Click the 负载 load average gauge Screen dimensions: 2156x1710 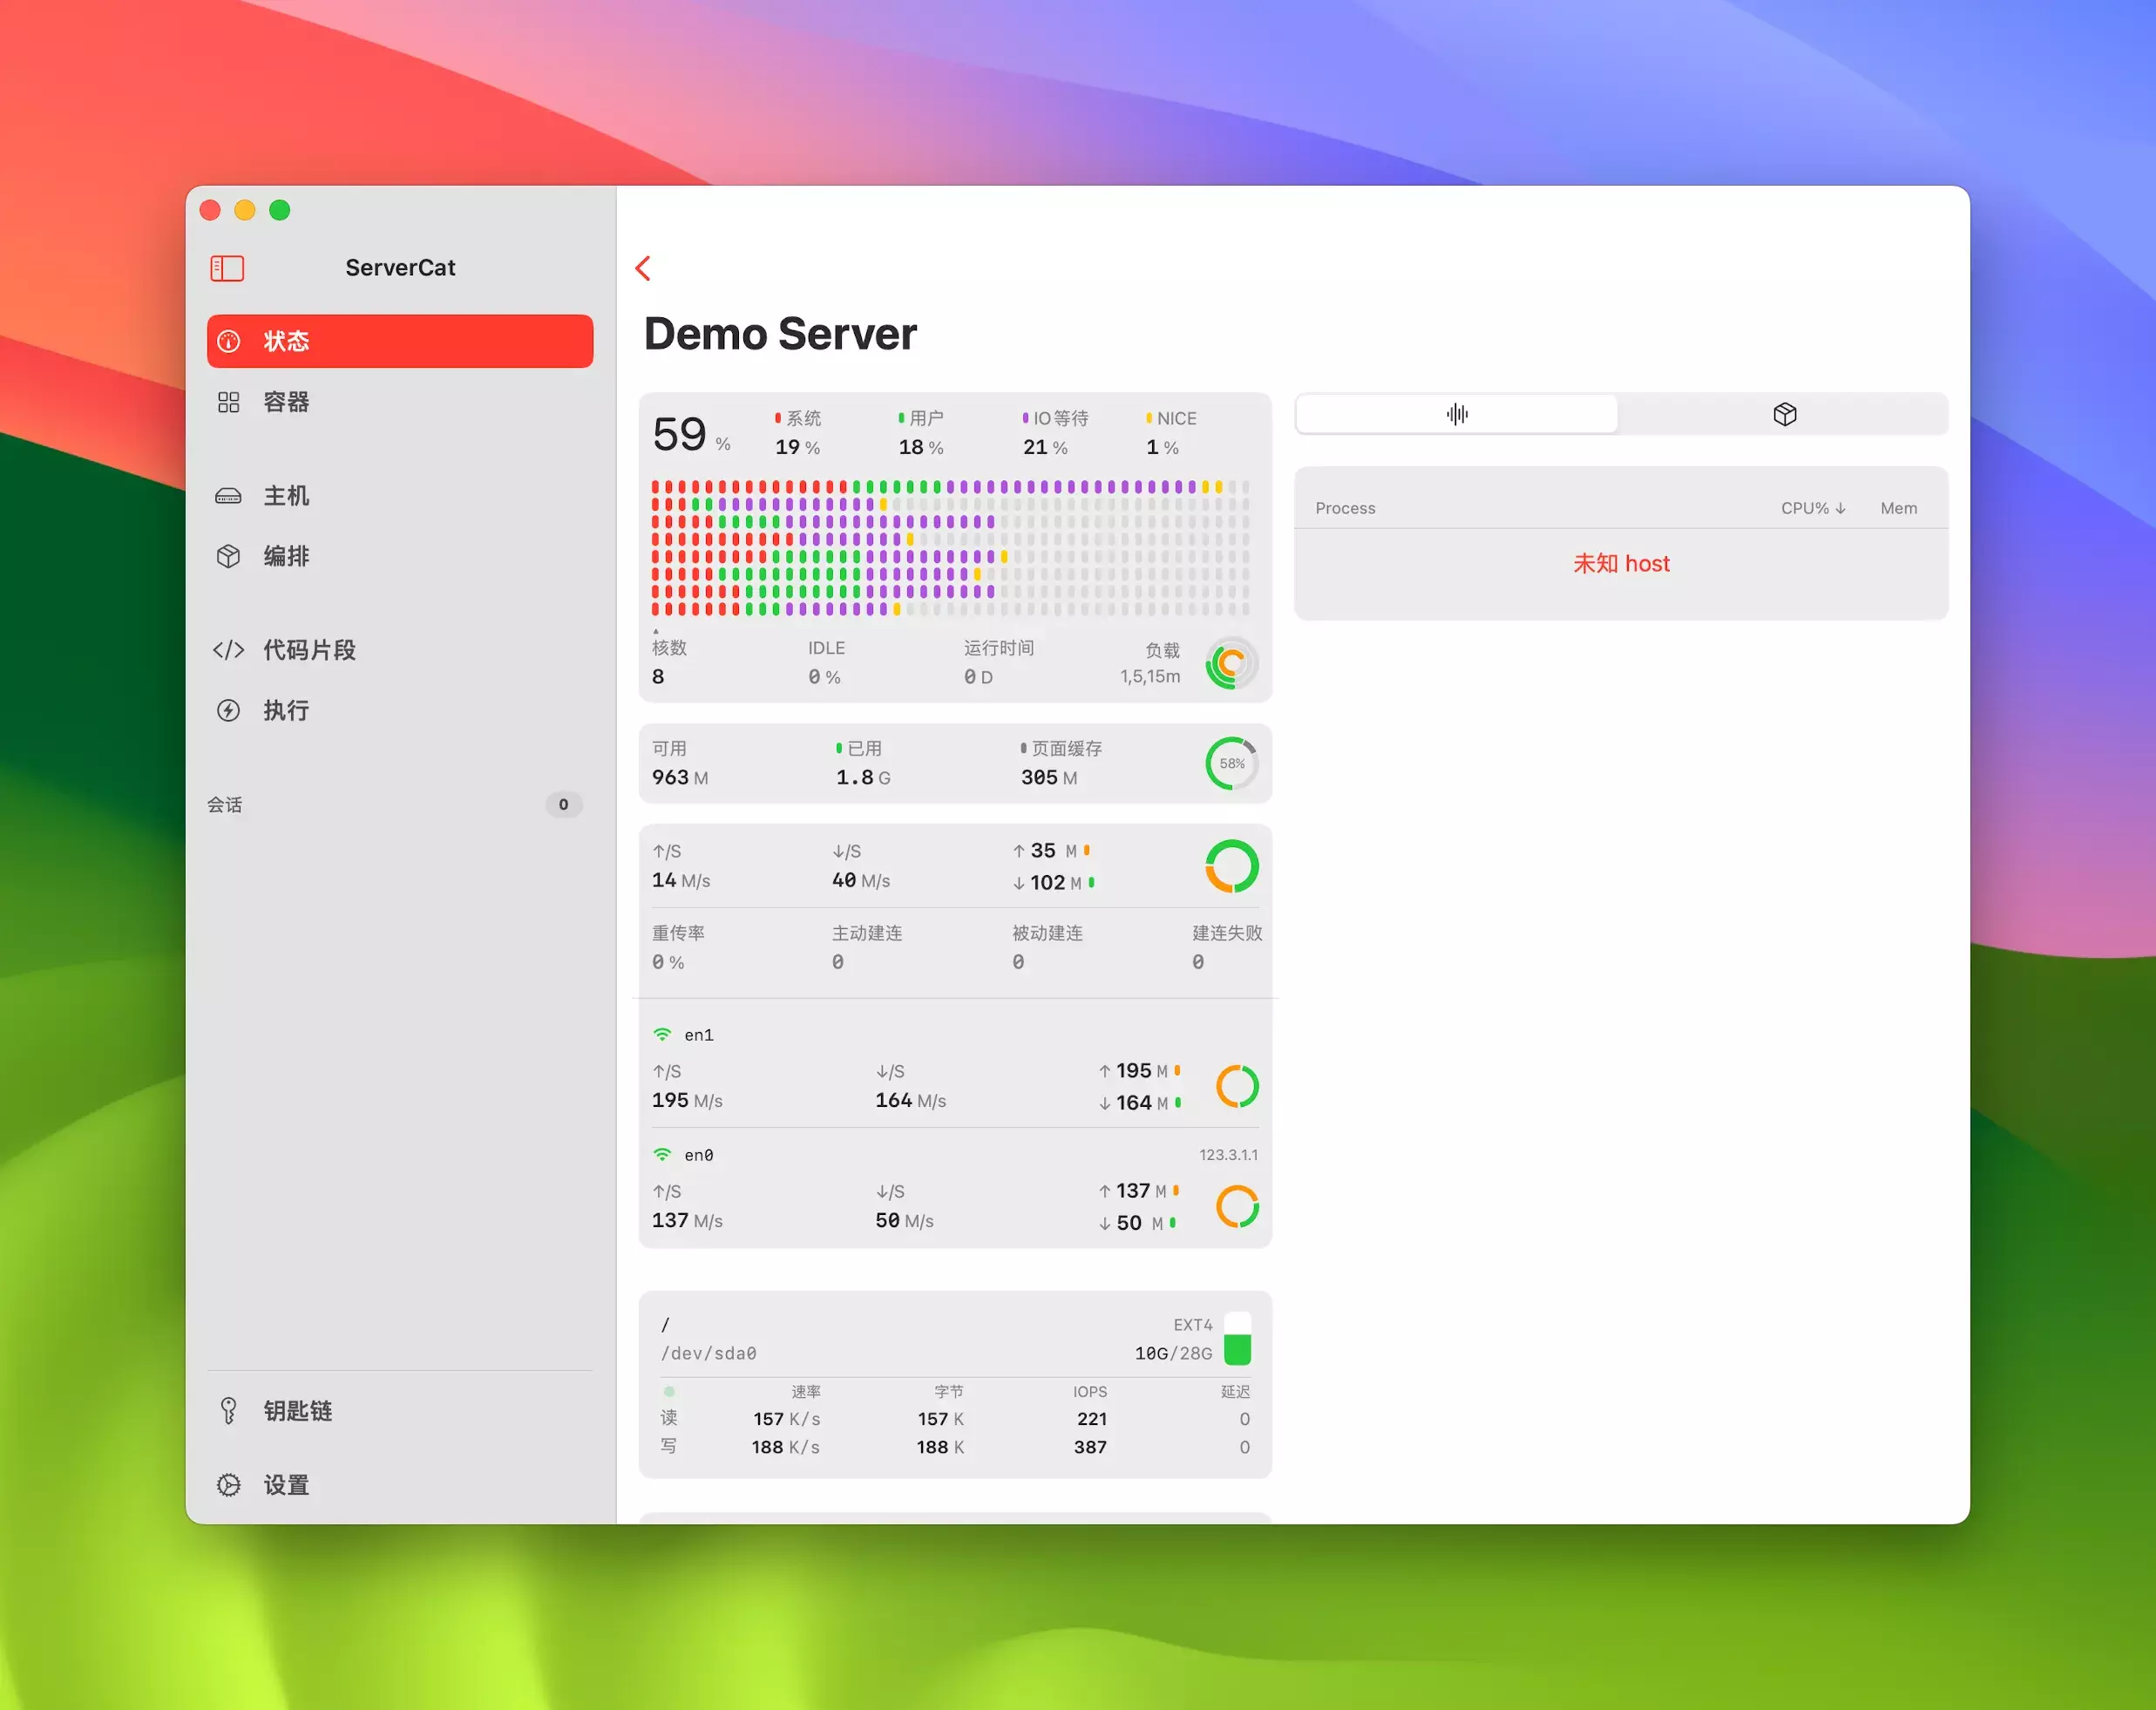pyautogui.click(x=1231, y=663)
